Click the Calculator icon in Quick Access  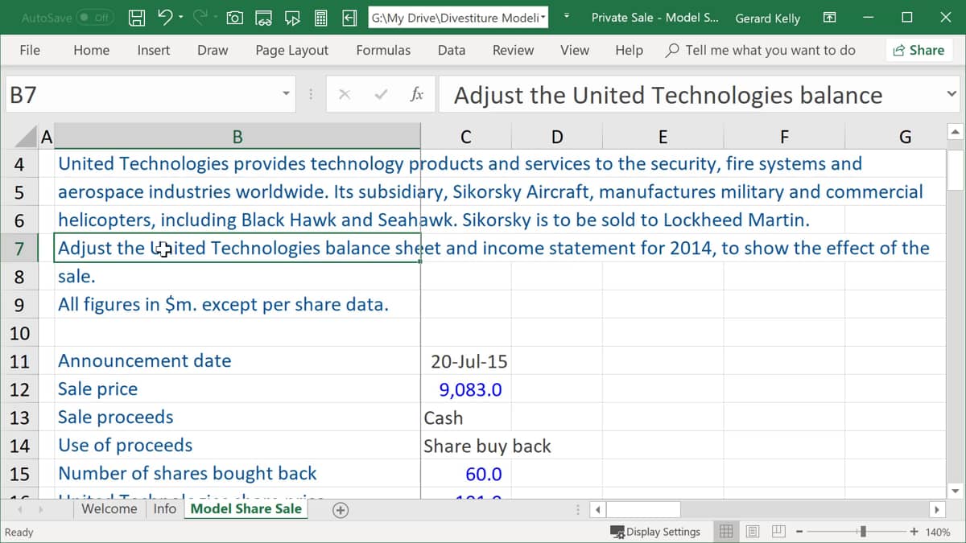pos(320,17)
